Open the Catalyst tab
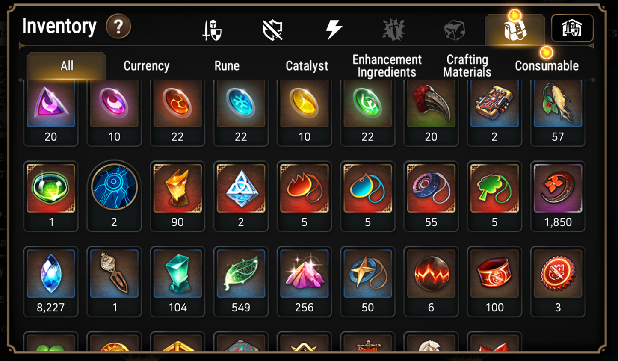618x361 pixels. pyautogui.click(x=307, y=66)
